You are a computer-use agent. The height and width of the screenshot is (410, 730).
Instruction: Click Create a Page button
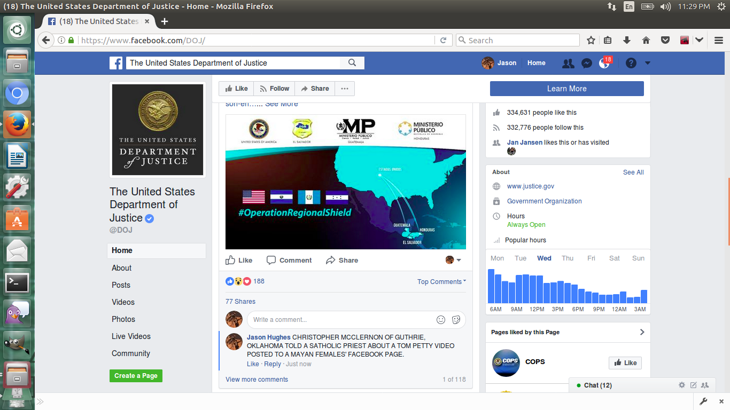click(136, 376)
